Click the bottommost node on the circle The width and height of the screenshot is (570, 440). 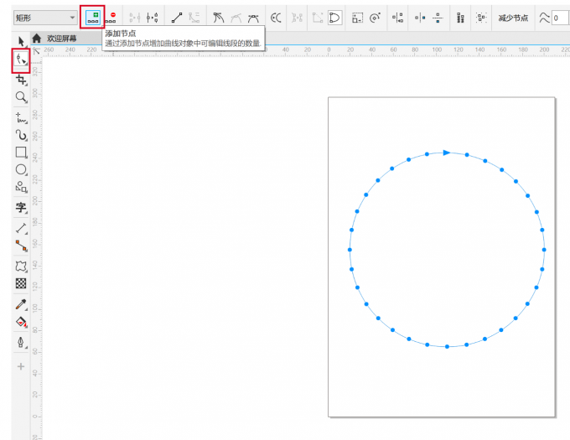(447, 347)
